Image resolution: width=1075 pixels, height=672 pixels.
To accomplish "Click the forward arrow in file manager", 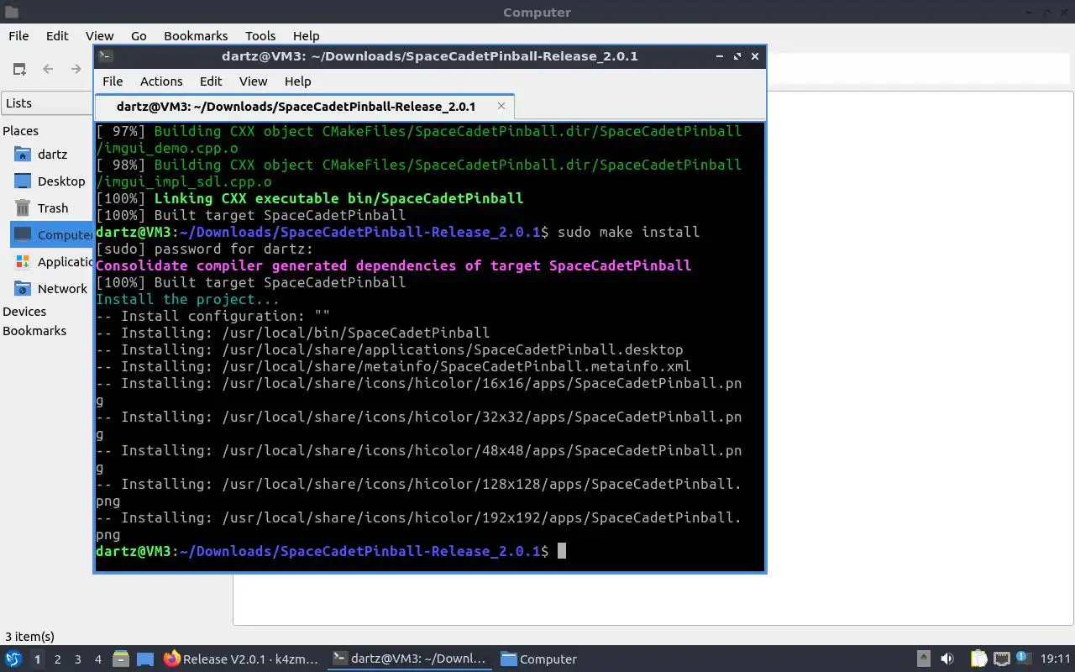I will pyautogui.click(x=76, y=69).
